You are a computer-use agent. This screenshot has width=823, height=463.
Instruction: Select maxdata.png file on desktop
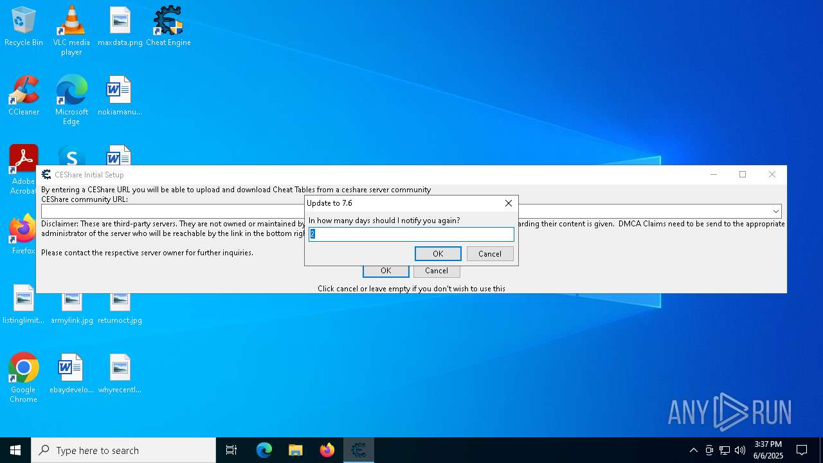120,26
